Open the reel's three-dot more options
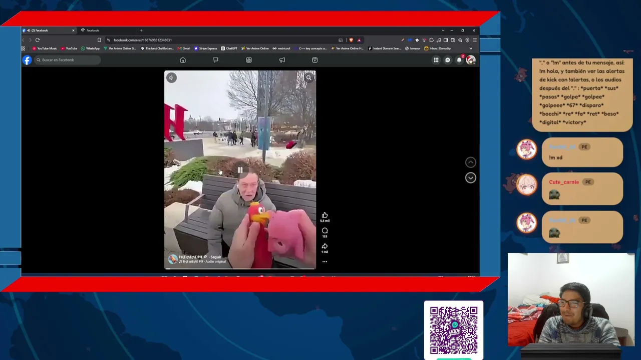Viewport: 641px width, 360px height. (x=325, y=261)
